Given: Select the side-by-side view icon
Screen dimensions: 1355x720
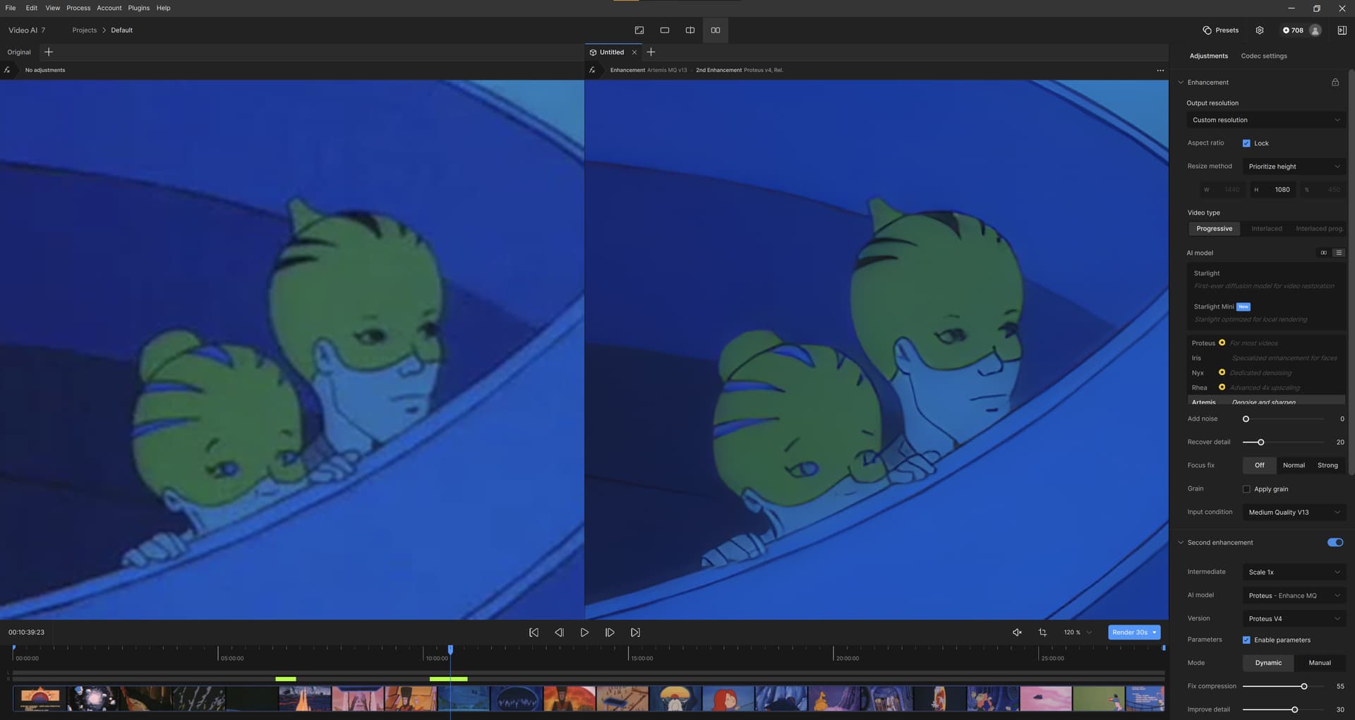Looking at the screenshot, I should click(x=715, y=30).
